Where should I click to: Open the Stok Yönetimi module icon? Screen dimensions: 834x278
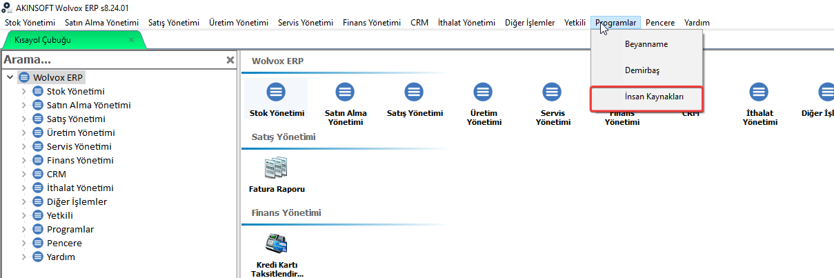pyautogui.click(x=276, y=91)
